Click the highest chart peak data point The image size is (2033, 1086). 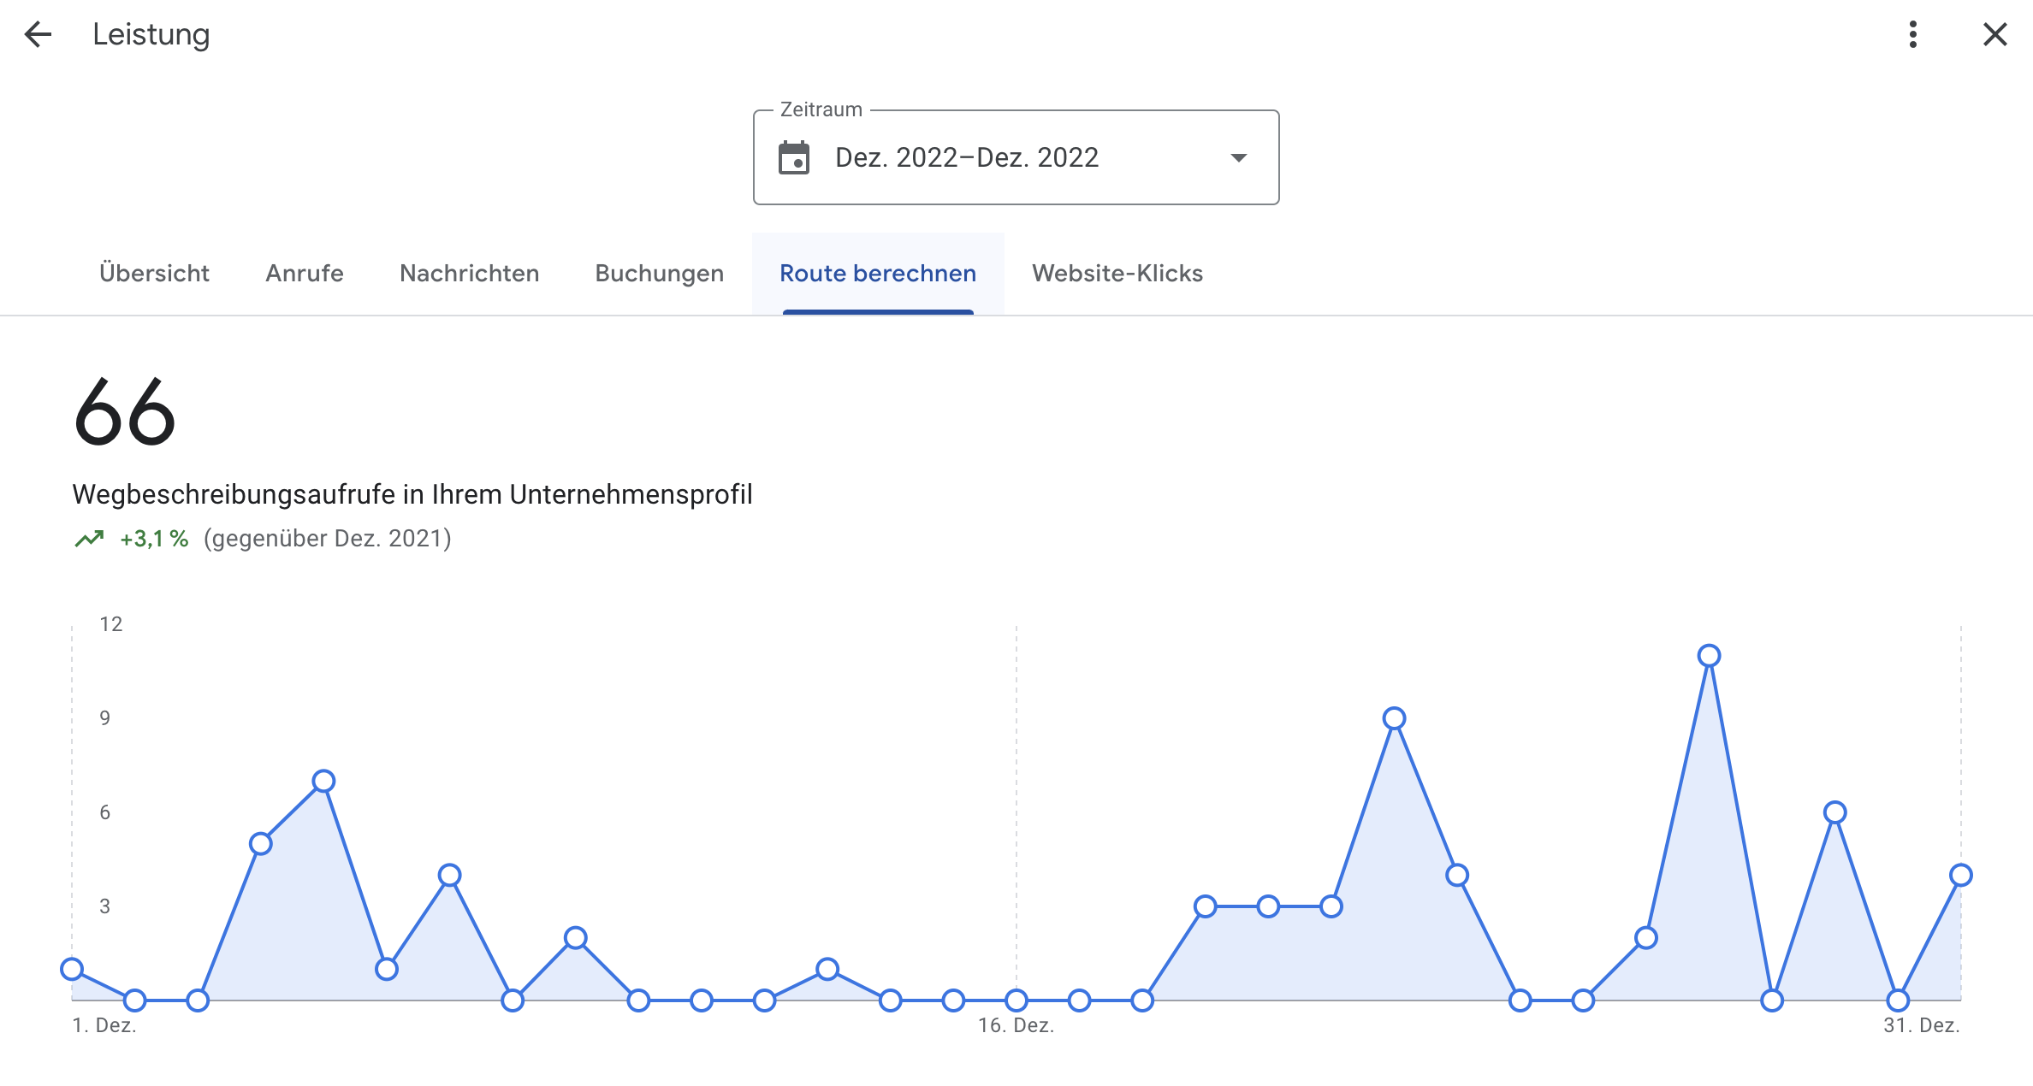(1709, 656)
